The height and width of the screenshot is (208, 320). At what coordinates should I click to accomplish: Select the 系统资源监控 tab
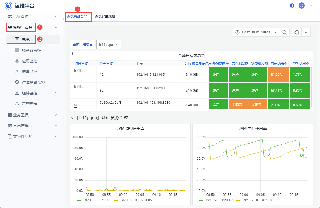(x=77, y=16)
